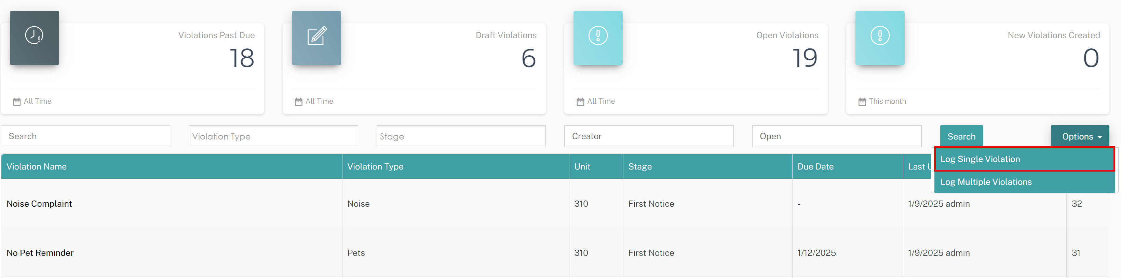This screenshot has height=278, width=1121.
Task: Click First Notice in No Pet Reminder row
Action: [651, 253]
